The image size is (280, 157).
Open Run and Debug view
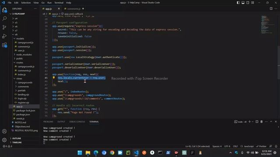click(x=4, y=36)
